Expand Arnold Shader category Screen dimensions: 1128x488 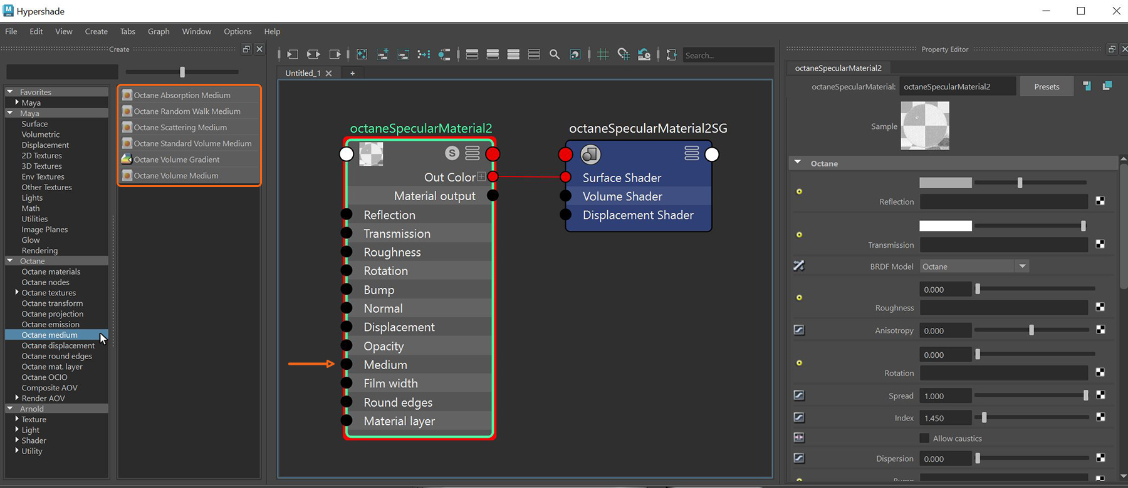coord(17,440)
